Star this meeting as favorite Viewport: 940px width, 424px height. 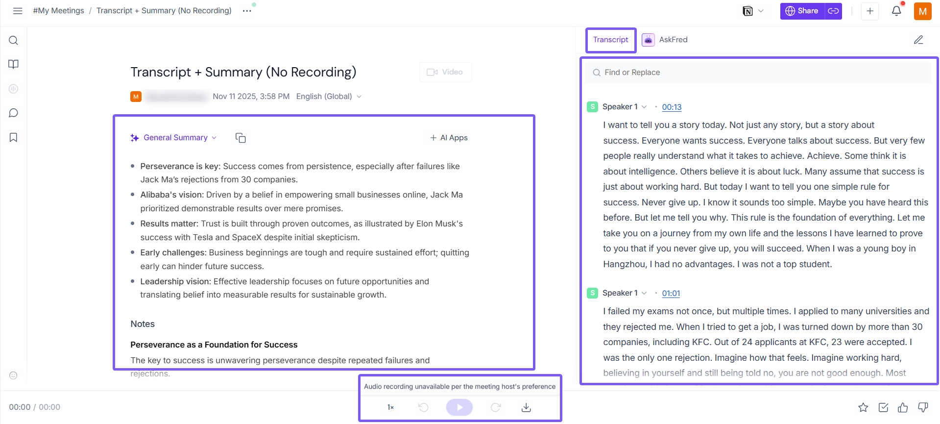[x=863, y=407]
